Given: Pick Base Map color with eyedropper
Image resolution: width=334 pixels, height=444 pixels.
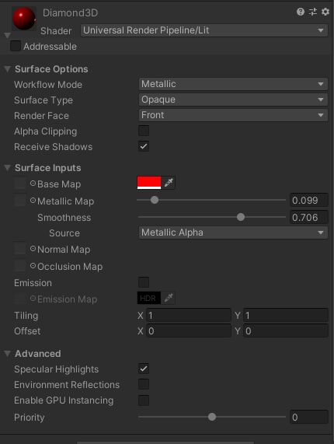Looking at the screenshot, I should tap(169, 183).
